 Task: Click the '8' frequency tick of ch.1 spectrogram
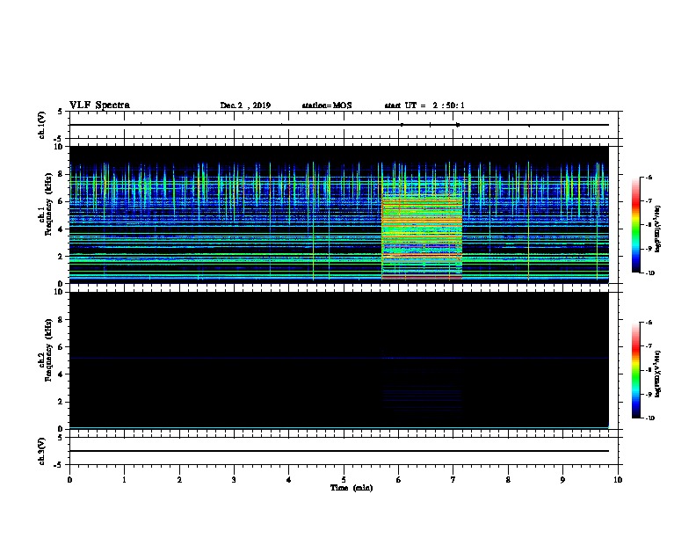point(61,174)
